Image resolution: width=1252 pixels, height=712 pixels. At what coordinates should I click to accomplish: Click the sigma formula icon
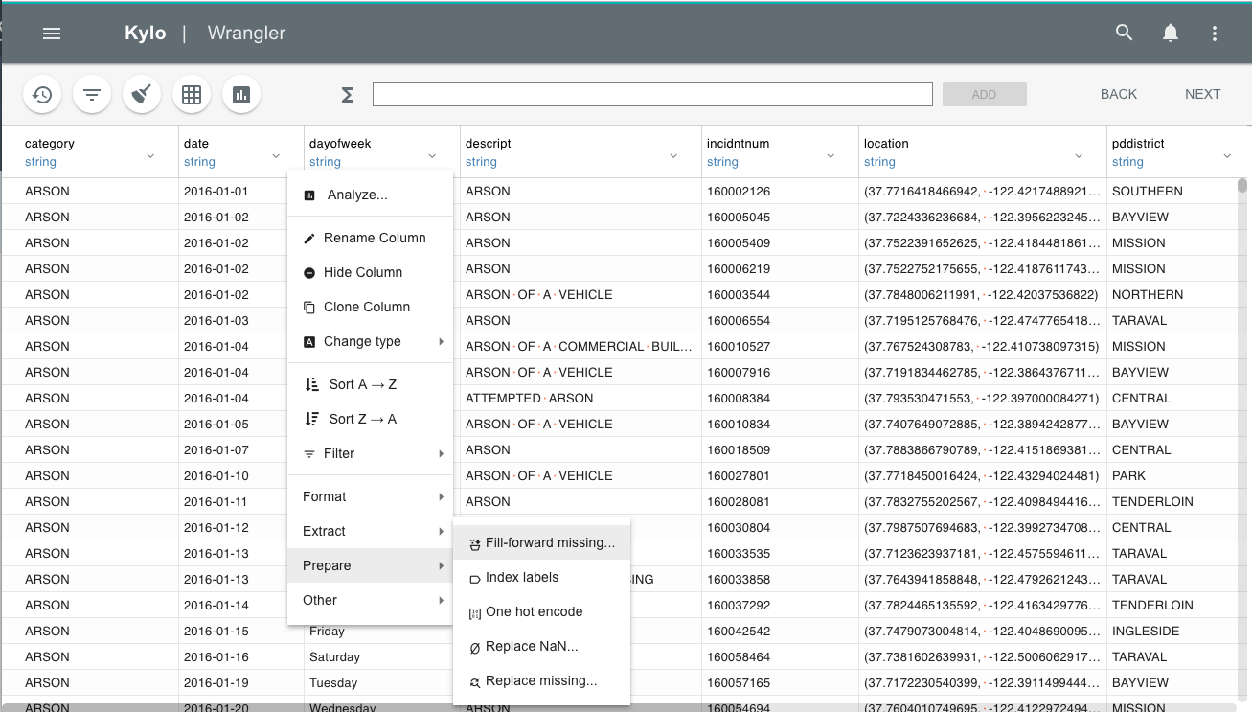click(348, 94)
